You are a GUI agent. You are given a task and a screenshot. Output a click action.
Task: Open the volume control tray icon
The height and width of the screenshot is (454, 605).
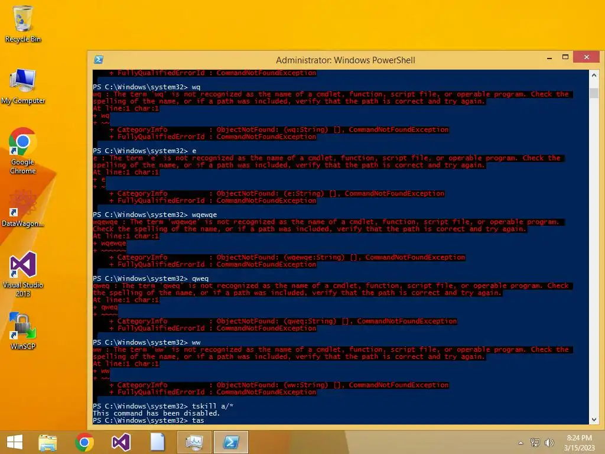click(549, 442)
